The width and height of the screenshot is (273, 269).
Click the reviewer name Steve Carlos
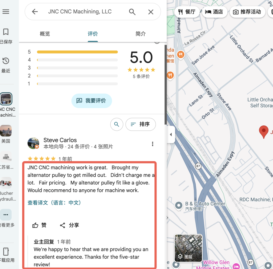[60, 140]
